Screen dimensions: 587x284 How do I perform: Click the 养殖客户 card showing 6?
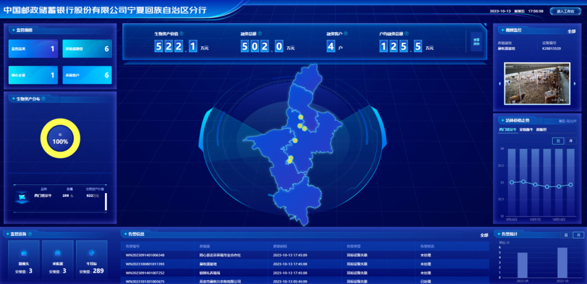point(87,75)
